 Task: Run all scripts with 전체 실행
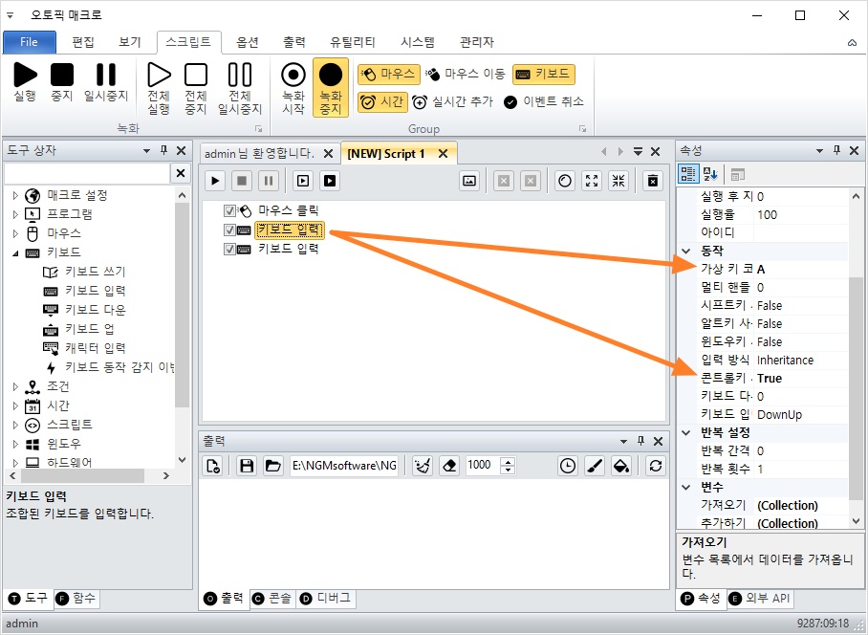(x=159, y=88)
